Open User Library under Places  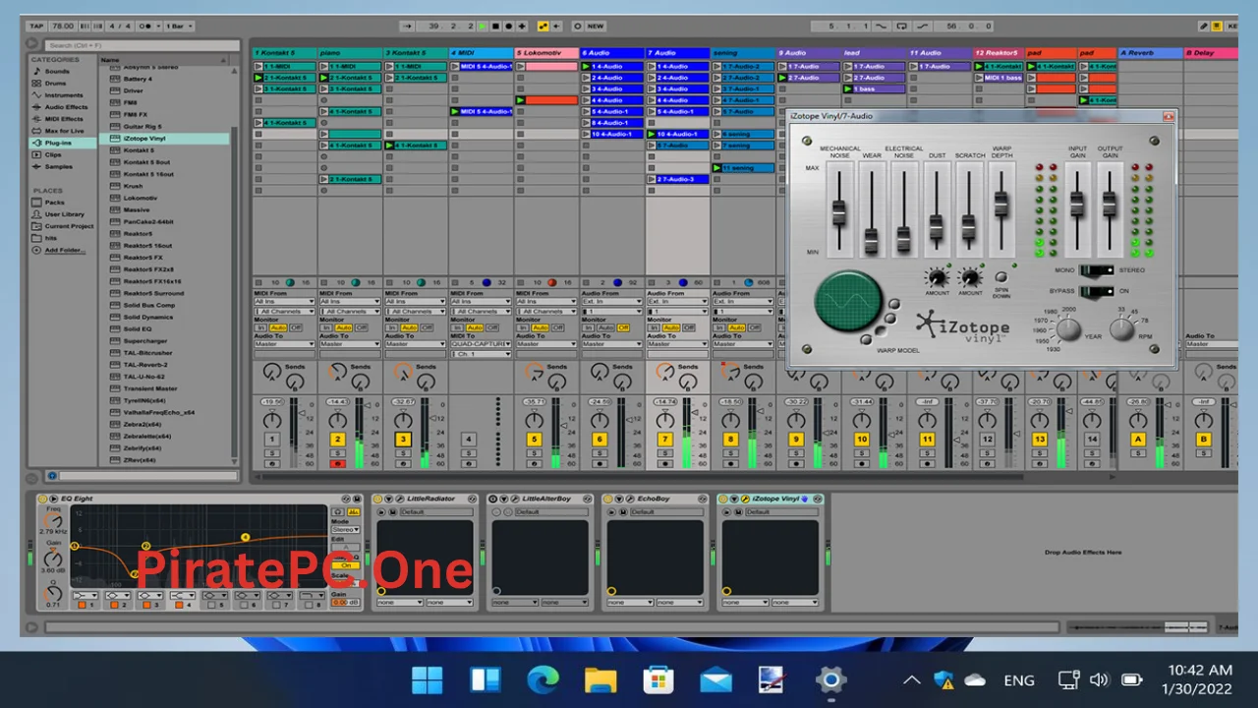click(x=64, y=214)
